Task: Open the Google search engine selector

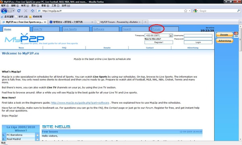Action: click(x=195, y=11)
